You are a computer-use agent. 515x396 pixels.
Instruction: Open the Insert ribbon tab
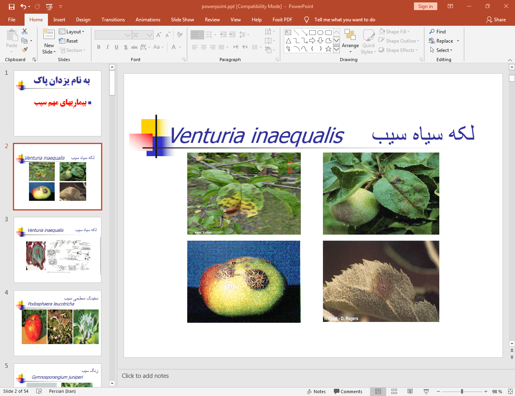coord(59,20)
